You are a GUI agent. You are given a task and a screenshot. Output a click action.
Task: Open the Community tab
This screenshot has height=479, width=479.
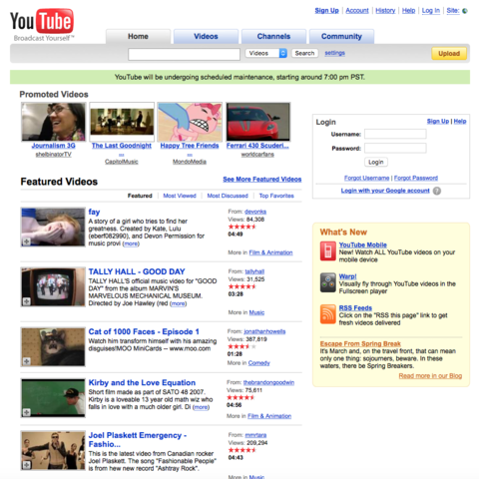341,37
